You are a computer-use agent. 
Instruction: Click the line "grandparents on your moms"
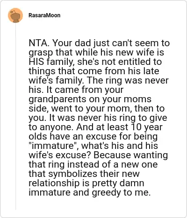pyautogui.click(x=90, y=99)
